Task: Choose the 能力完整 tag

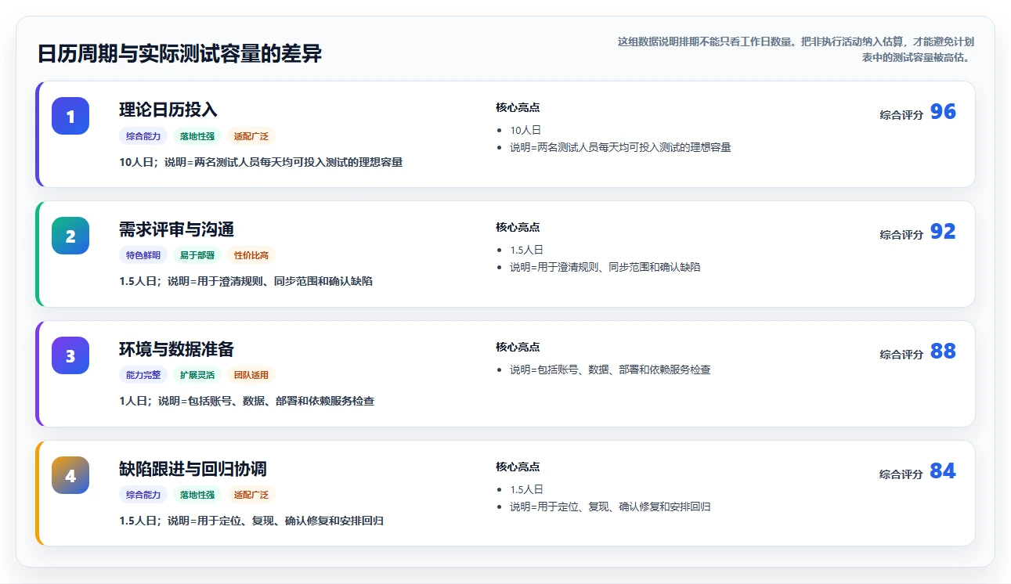Action: (x=143, y=375)
